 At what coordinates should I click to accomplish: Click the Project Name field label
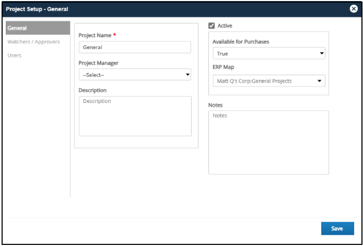pyautogui.click(x=95, y=35)
